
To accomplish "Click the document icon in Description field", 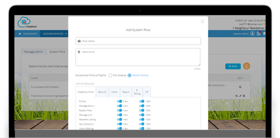I will click(79, 52).
